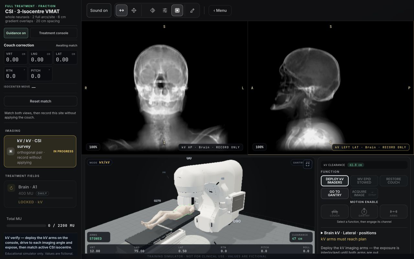
Task: Click the kV LEFT LAT Brain label
Action: click(x=371, y=147)
